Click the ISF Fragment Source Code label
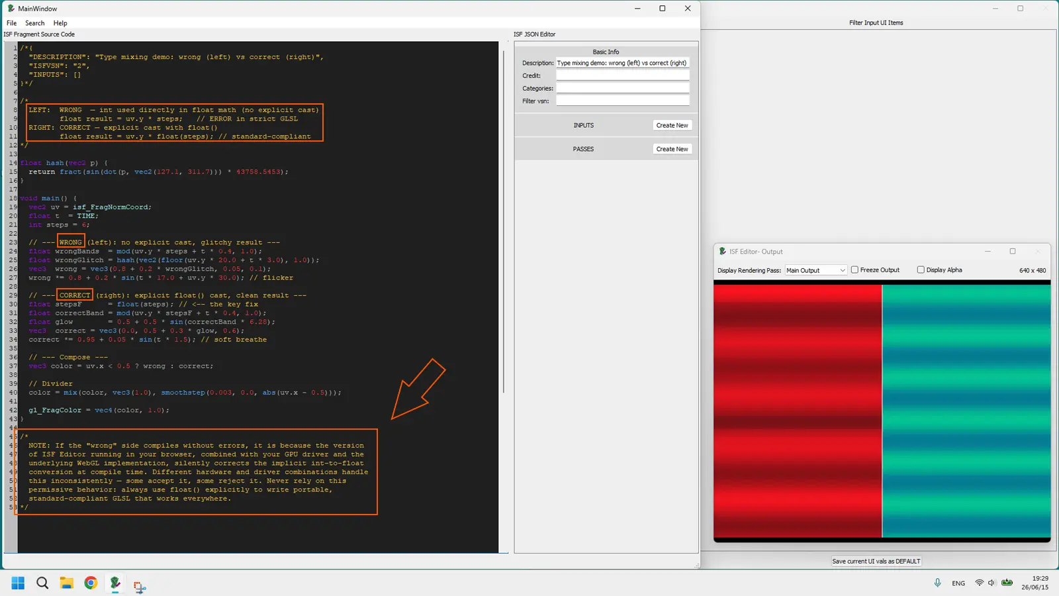This screenshot has width=1059, height=596. pyautogui.click(x=39, y=34)
